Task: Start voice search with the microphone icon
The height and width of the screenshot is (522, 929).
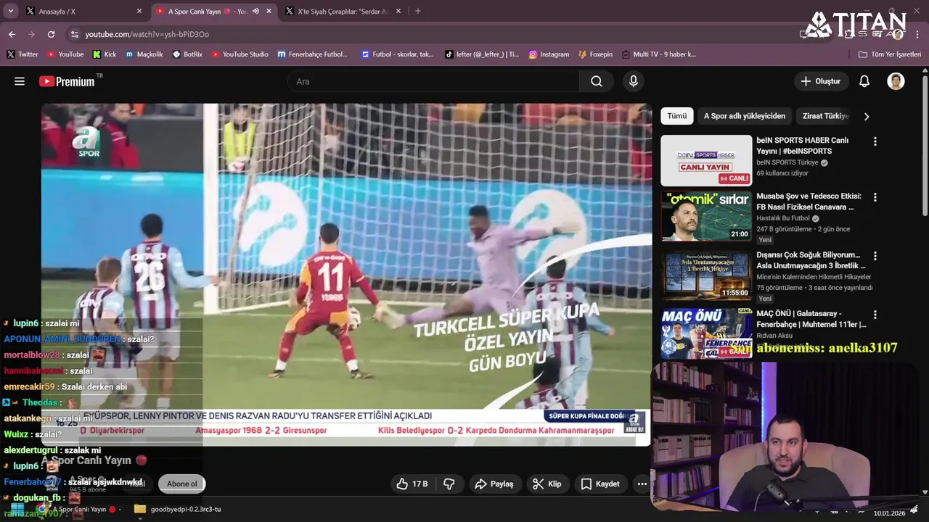Action: click(x=634, y=81)
